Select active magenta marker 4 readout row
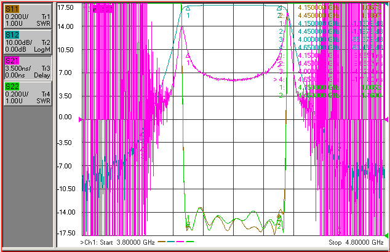 (x=328, y=79)
